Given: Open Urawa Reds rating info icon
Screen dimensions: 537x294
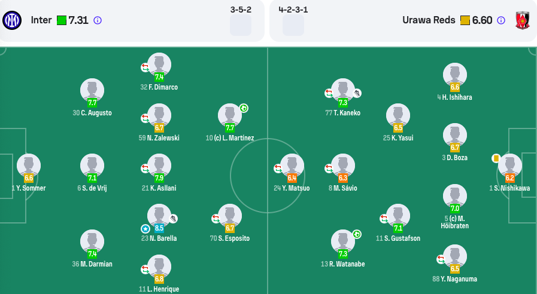Looking at the screenshot, I should point(501,20).
